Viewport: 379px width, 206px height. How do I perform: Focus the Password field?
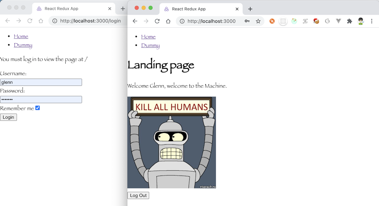coord(41,99)
